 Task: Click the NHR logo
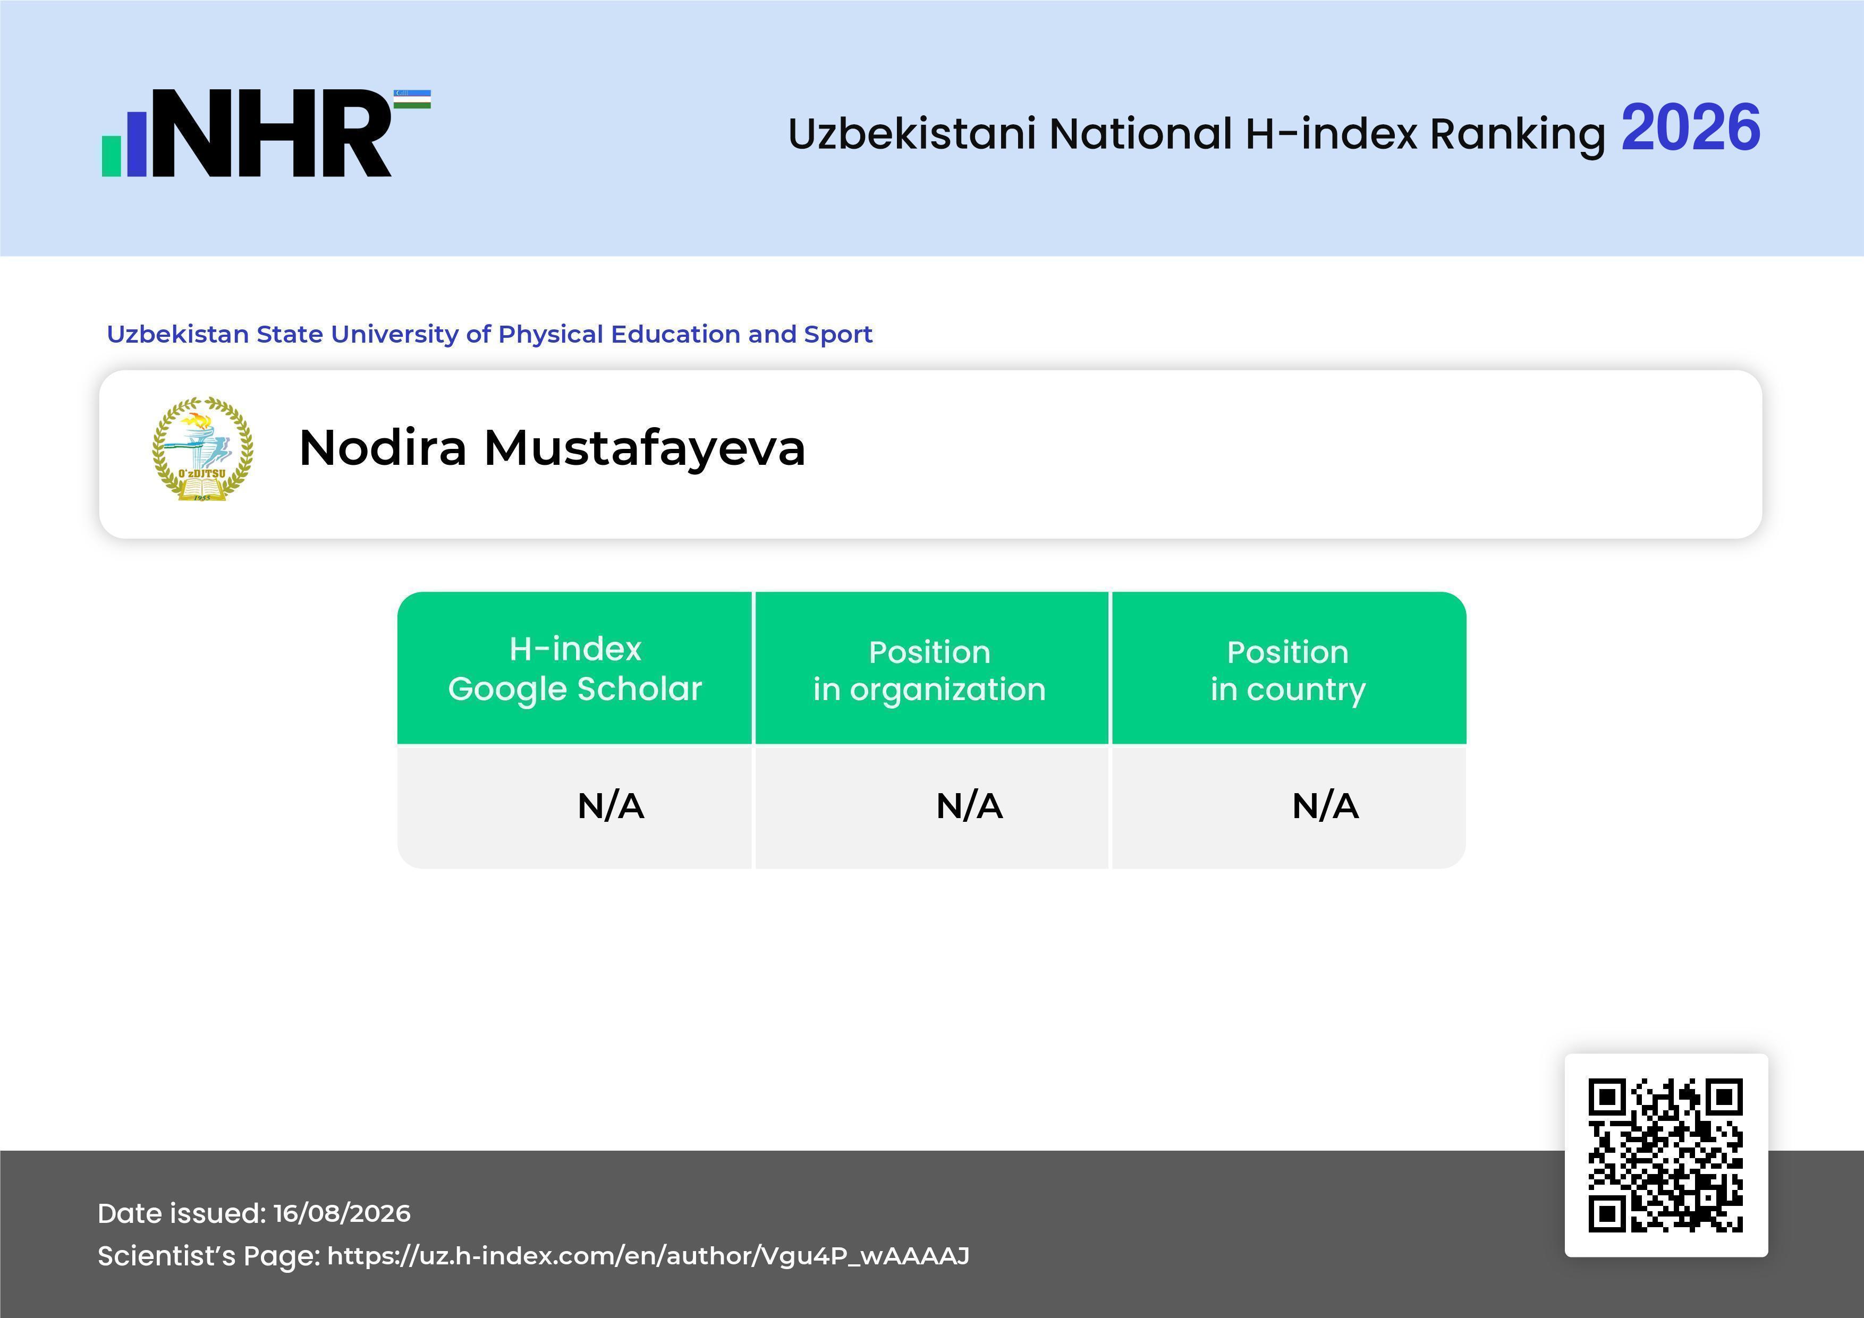click(x=266, y=133)
